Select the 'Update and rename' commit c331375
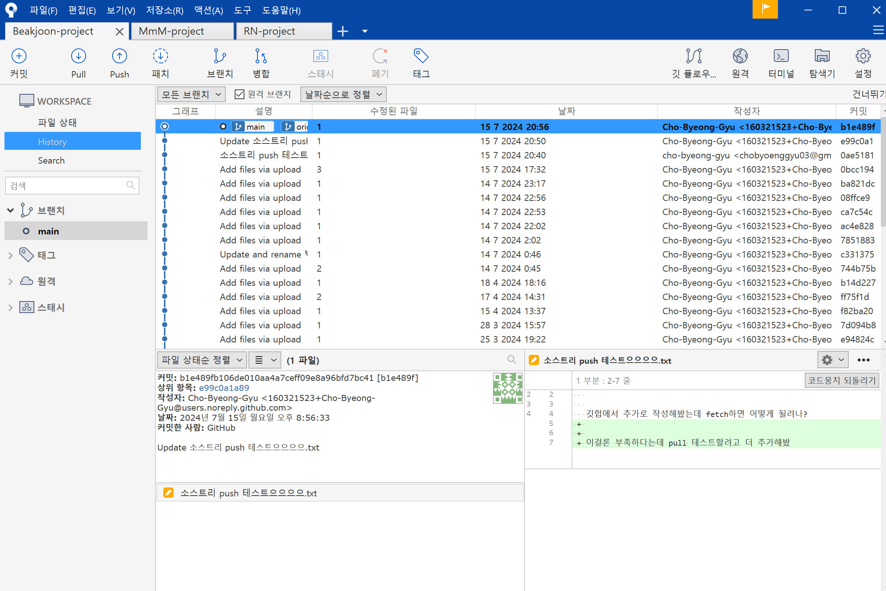Screen dimensions: 886x591 pyautogui.click(x=518, y=255)
